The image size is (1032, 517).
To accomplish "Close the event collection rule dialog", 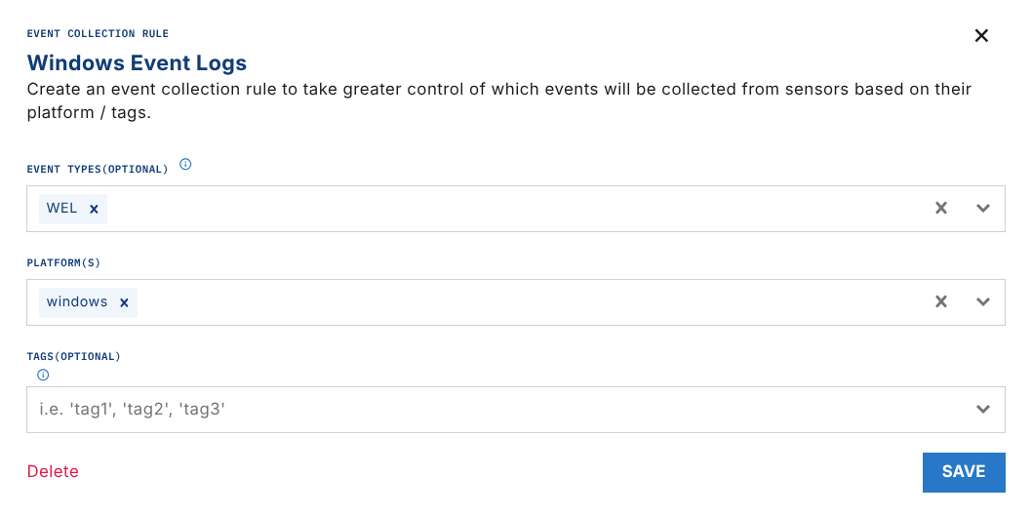I will [x=981, y=36].
